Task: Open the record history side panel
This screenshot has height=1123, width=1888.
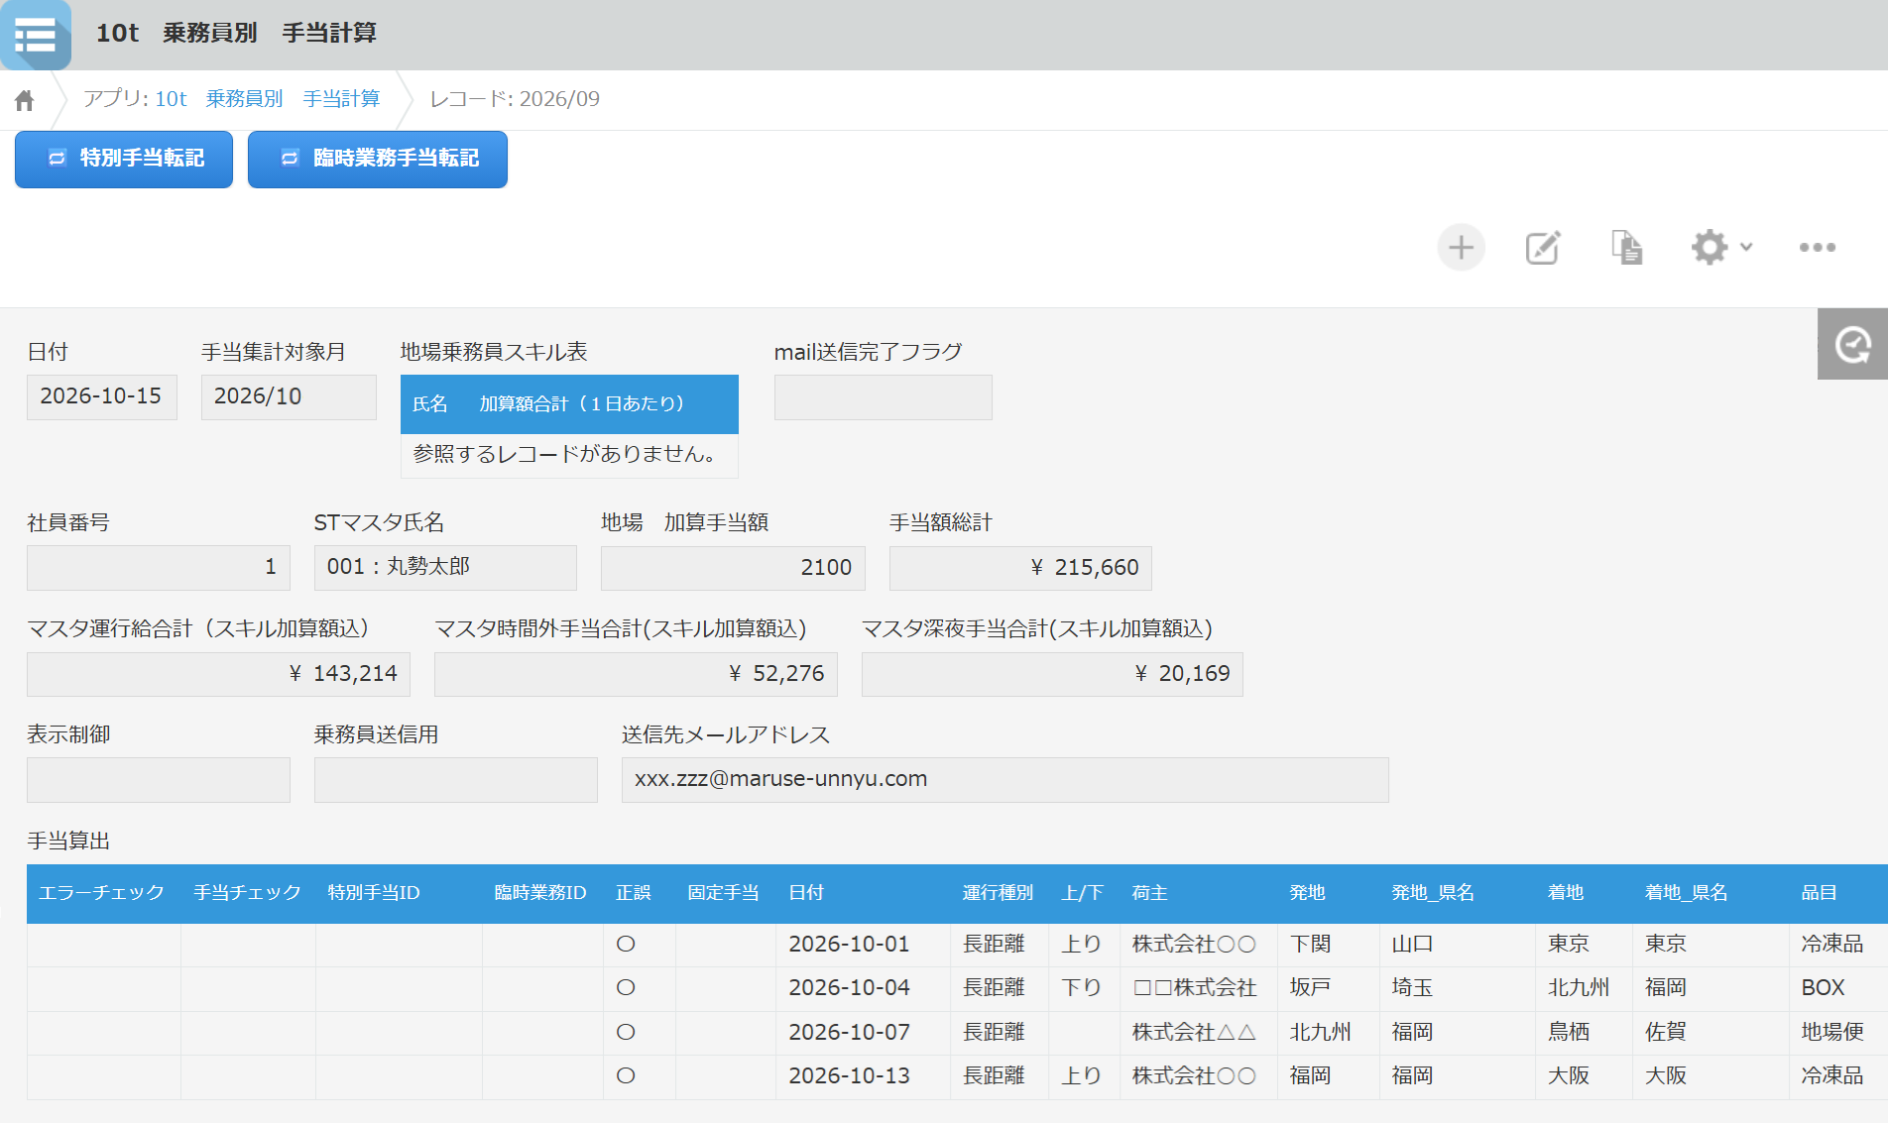Action: pos(1852,344)
